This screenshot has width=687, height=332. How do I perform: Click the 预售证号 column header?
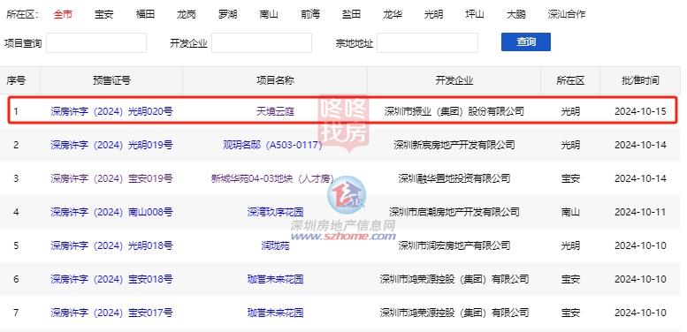[x=111, y=80]
